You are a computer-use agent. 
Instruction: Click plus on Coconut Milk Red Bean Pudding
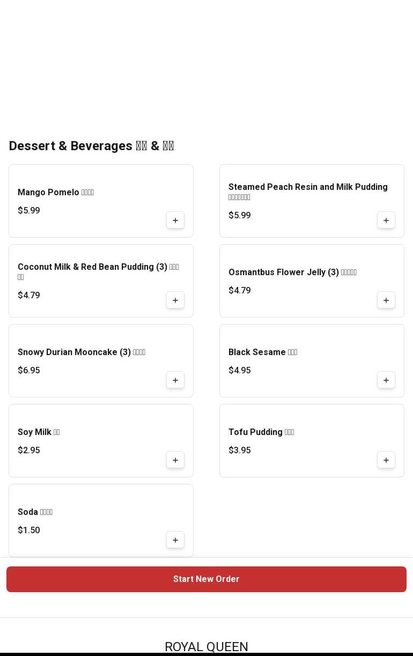tap(175, 300)
